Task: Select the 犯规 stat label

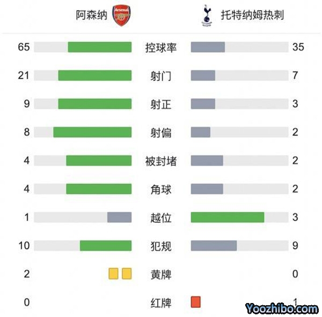Action: 161,246
